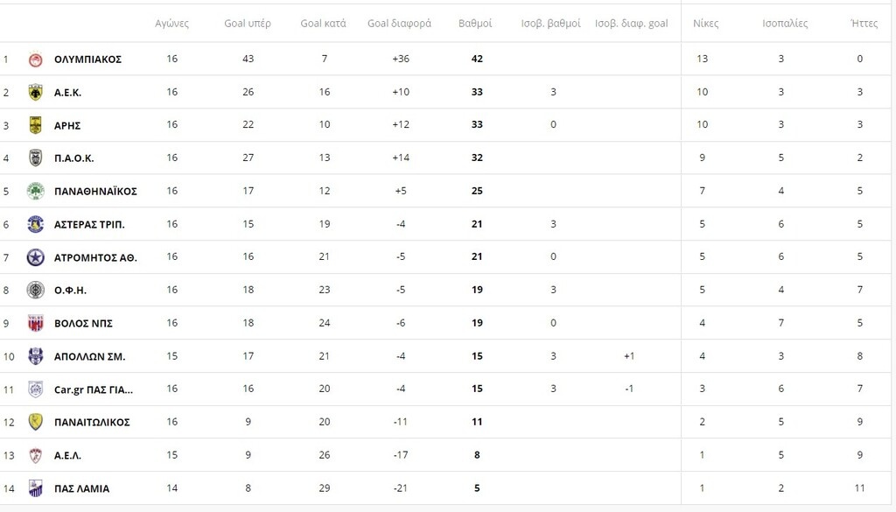
Task: Click the P.A.O.K. team crest
Action: click(x=35, y=158)
